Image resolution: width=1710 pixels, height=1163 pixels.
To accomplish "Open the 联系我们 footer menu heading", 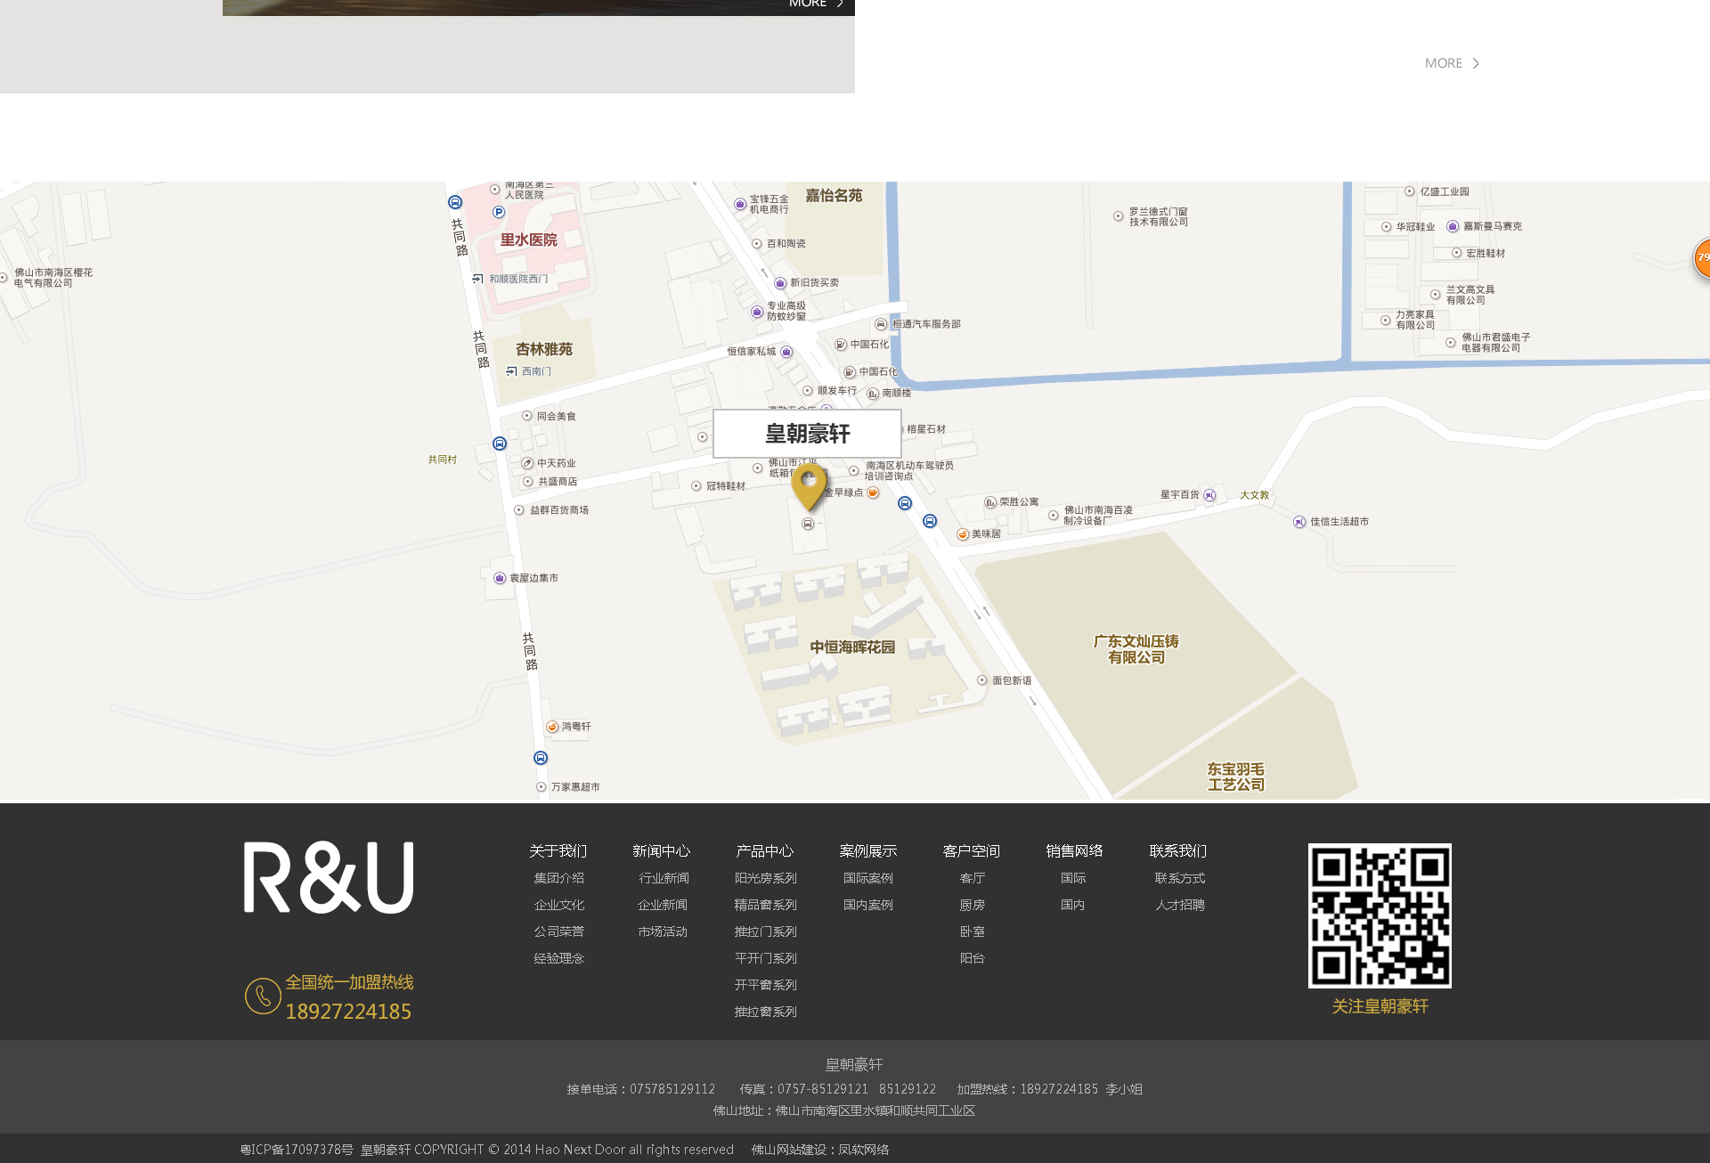I will pos(1177,851).
